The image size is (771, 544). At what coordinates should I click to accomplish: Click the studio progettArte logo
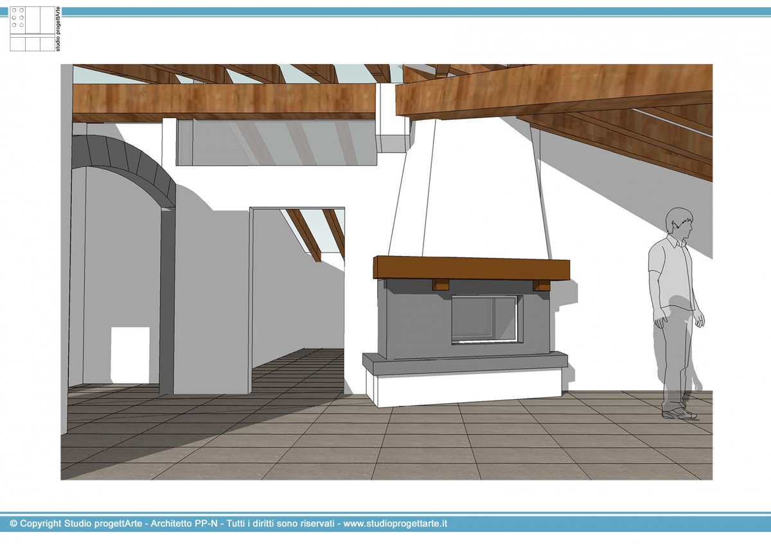click(35, 28)
